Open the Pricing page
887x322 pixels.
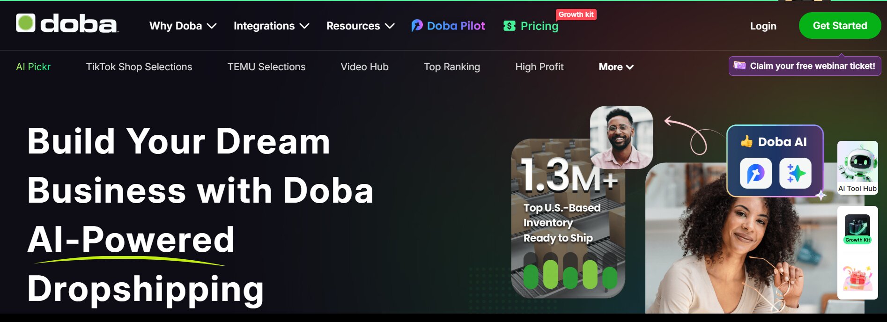point(531,26)
